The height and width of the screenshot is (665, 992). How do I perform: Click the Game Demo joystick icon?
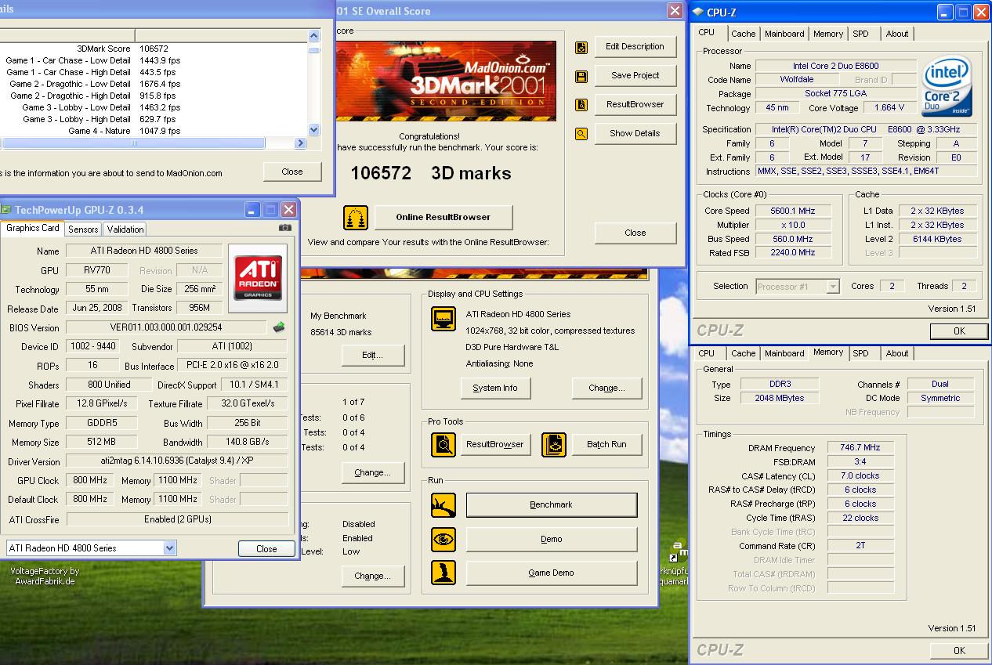(444, 573)
